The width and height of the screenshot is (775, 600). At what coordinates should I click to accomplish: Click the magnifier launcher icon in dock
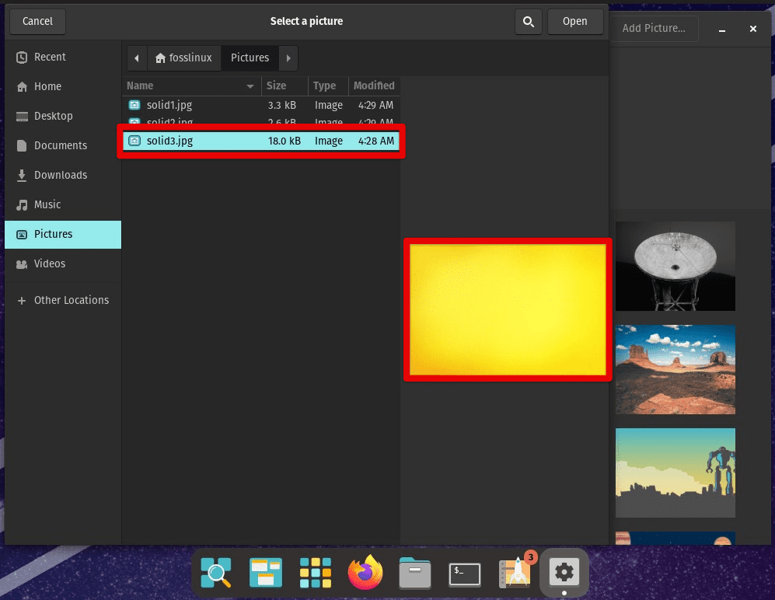[215, 574]
